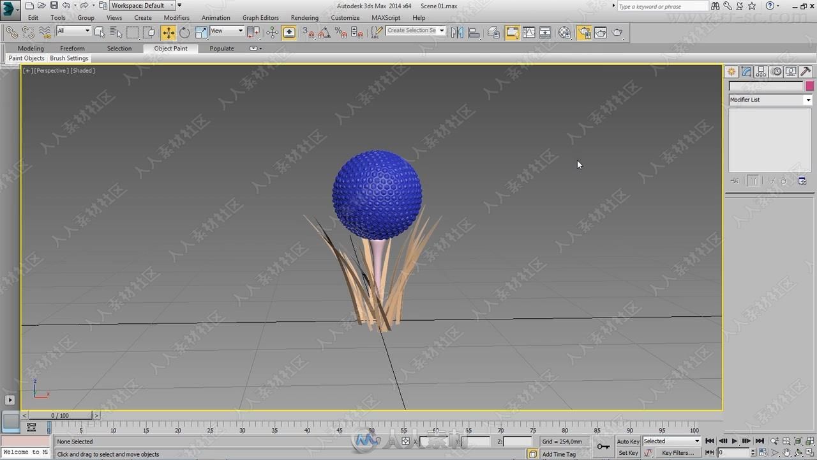Click the Set Keys large key icon
The height and width of the screenshot is (460, 817).
(x=603, y=447)
